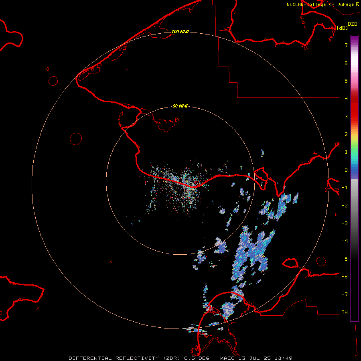361x361 pixels.
Task: Click the Differential Reflectivity title caption at bottom
Action: pyautogui.click(x=180, y=358)
